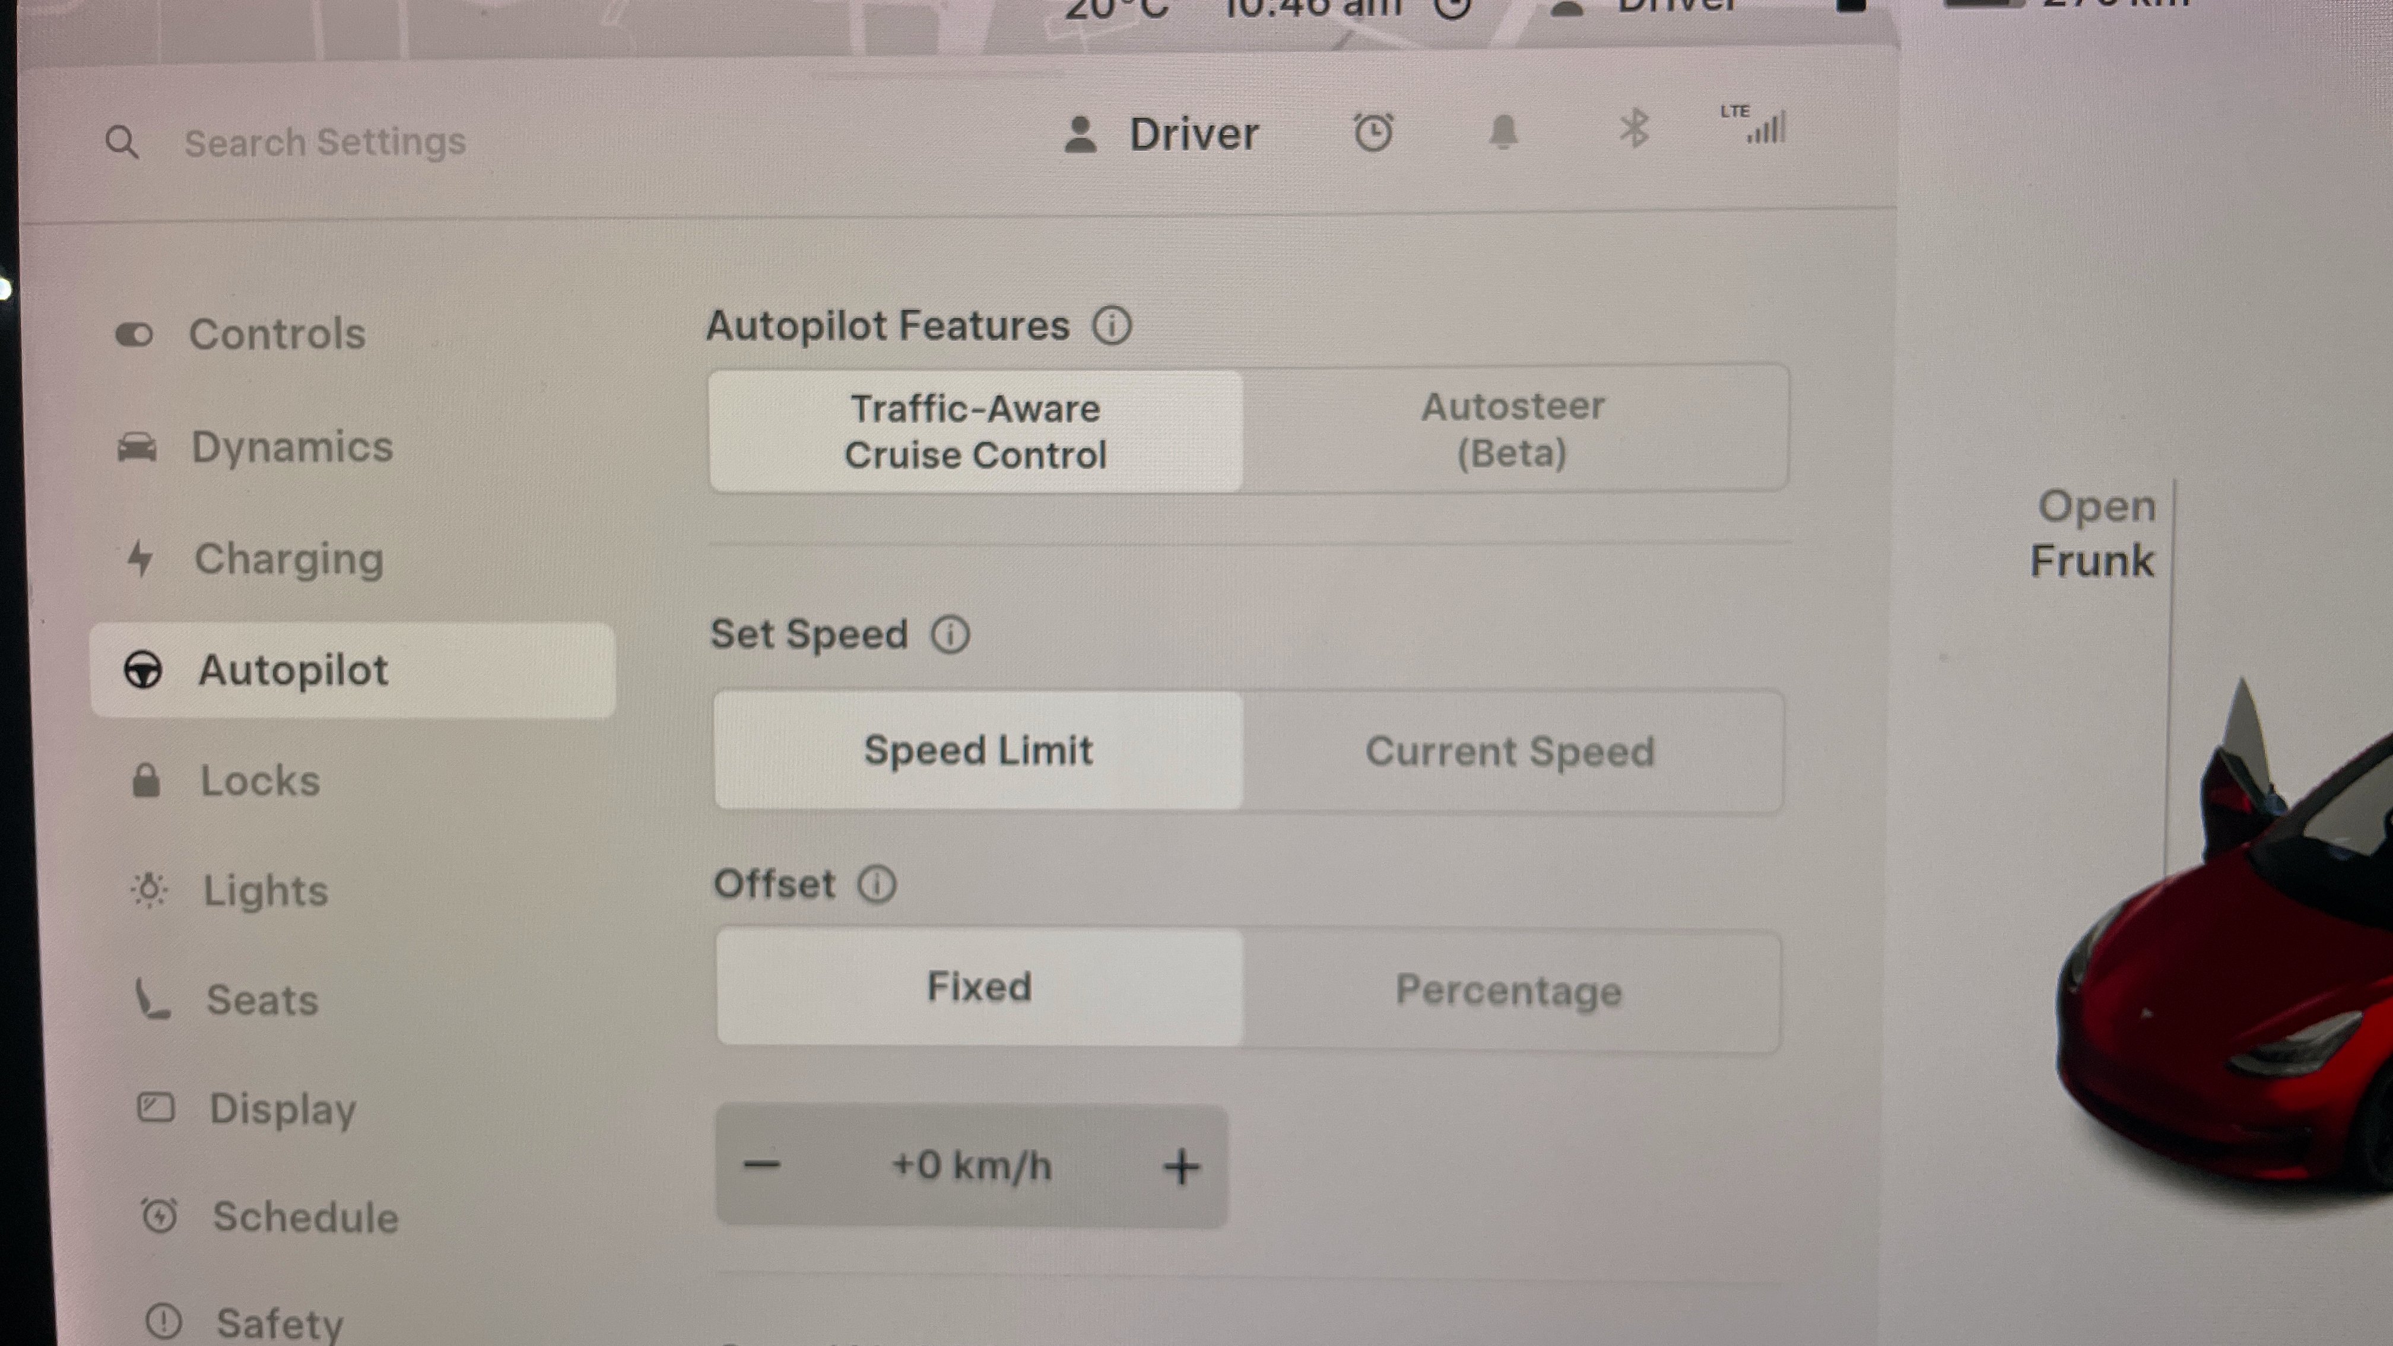Click the alarm clock icon beside Driver
Screen dimensions: 2393x1346
(1373, 133)
